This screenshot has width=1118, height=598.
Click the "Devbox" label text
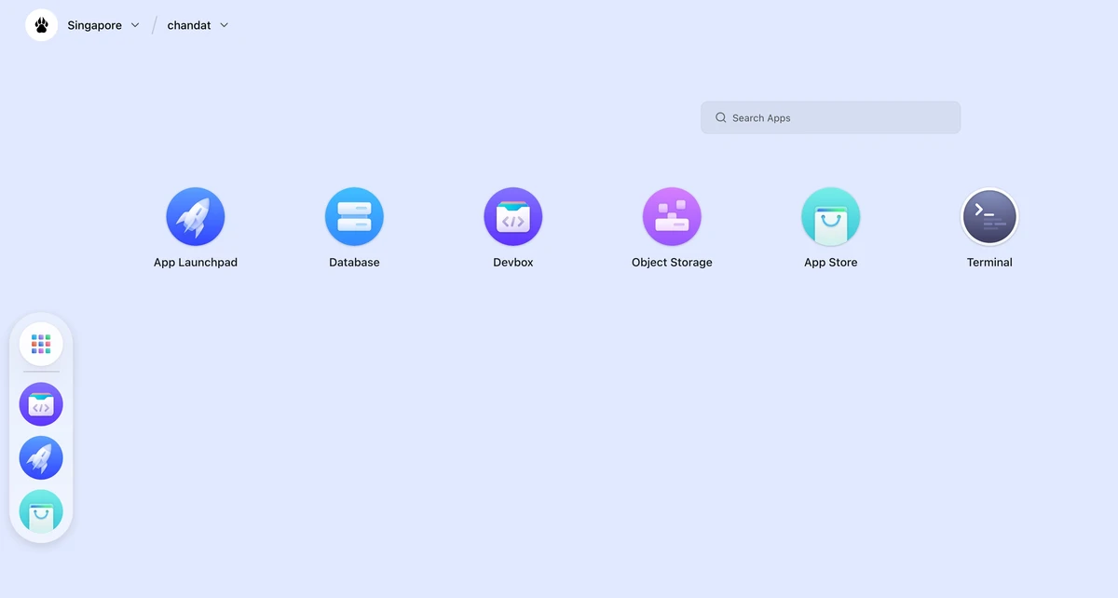(x=513, y=263)
